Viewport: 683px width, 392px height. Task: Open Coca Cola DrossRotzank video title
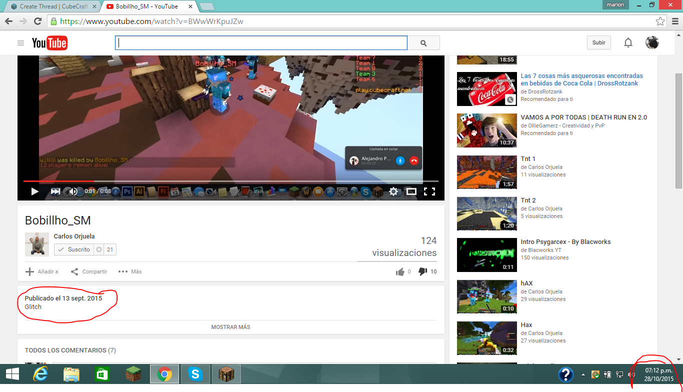click(x=582, y=79)
